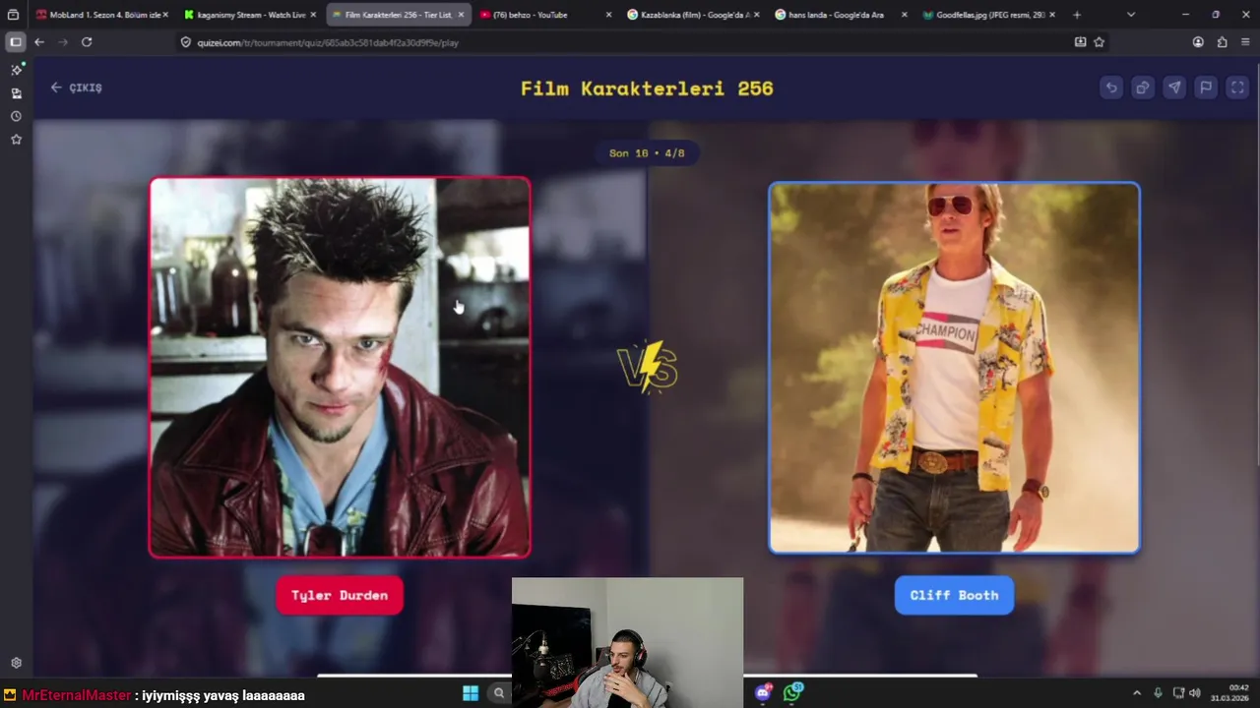Open site security shield info

pos(186,42)
